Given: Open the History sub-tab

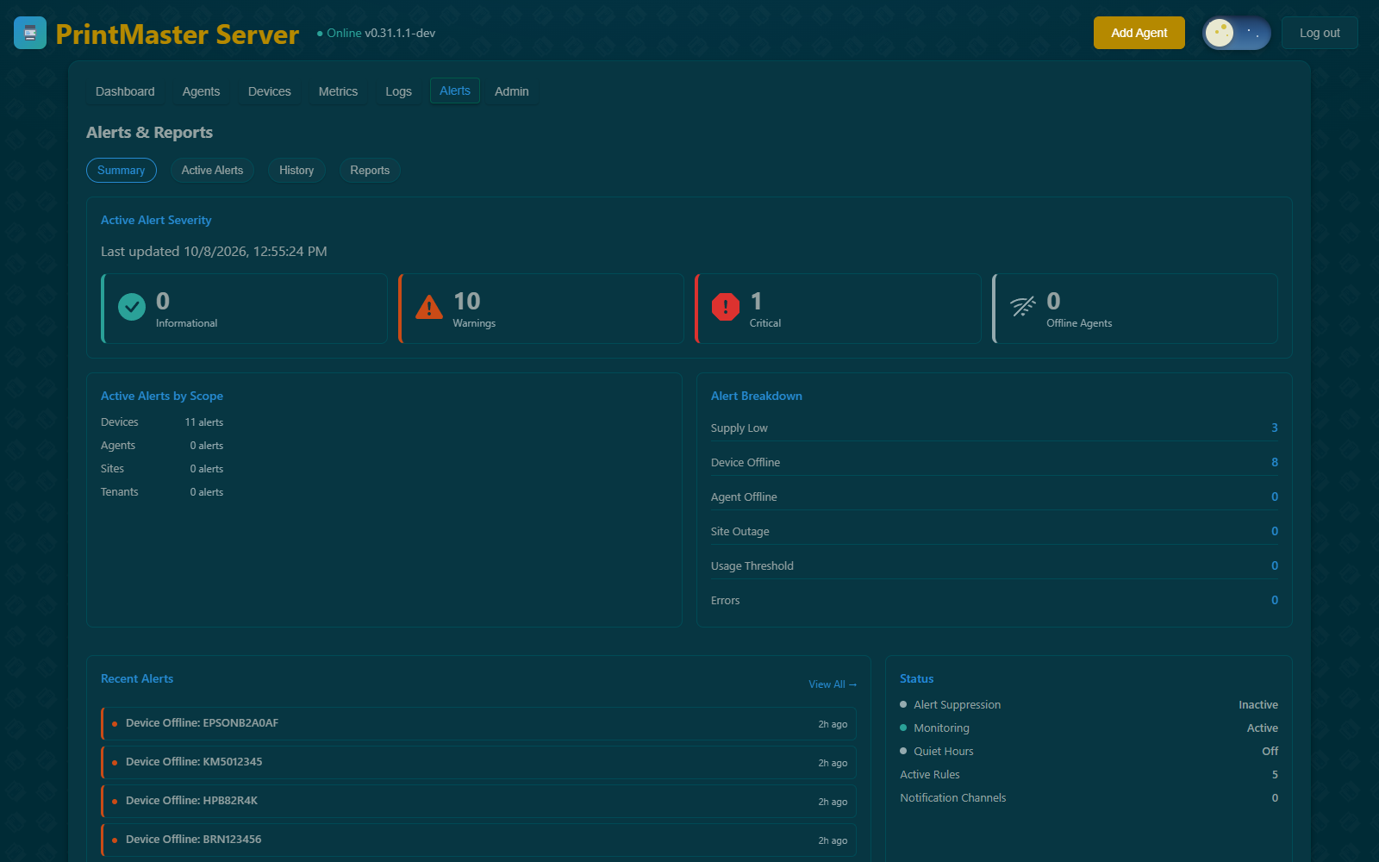Looking at the screenshot, I should point(296,171).
